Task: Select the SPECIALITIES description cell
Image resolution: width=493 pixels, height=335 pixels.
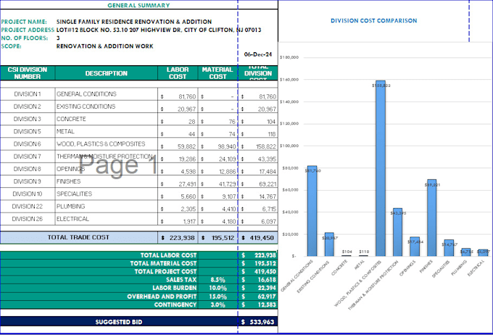Action: pos(107,194)
